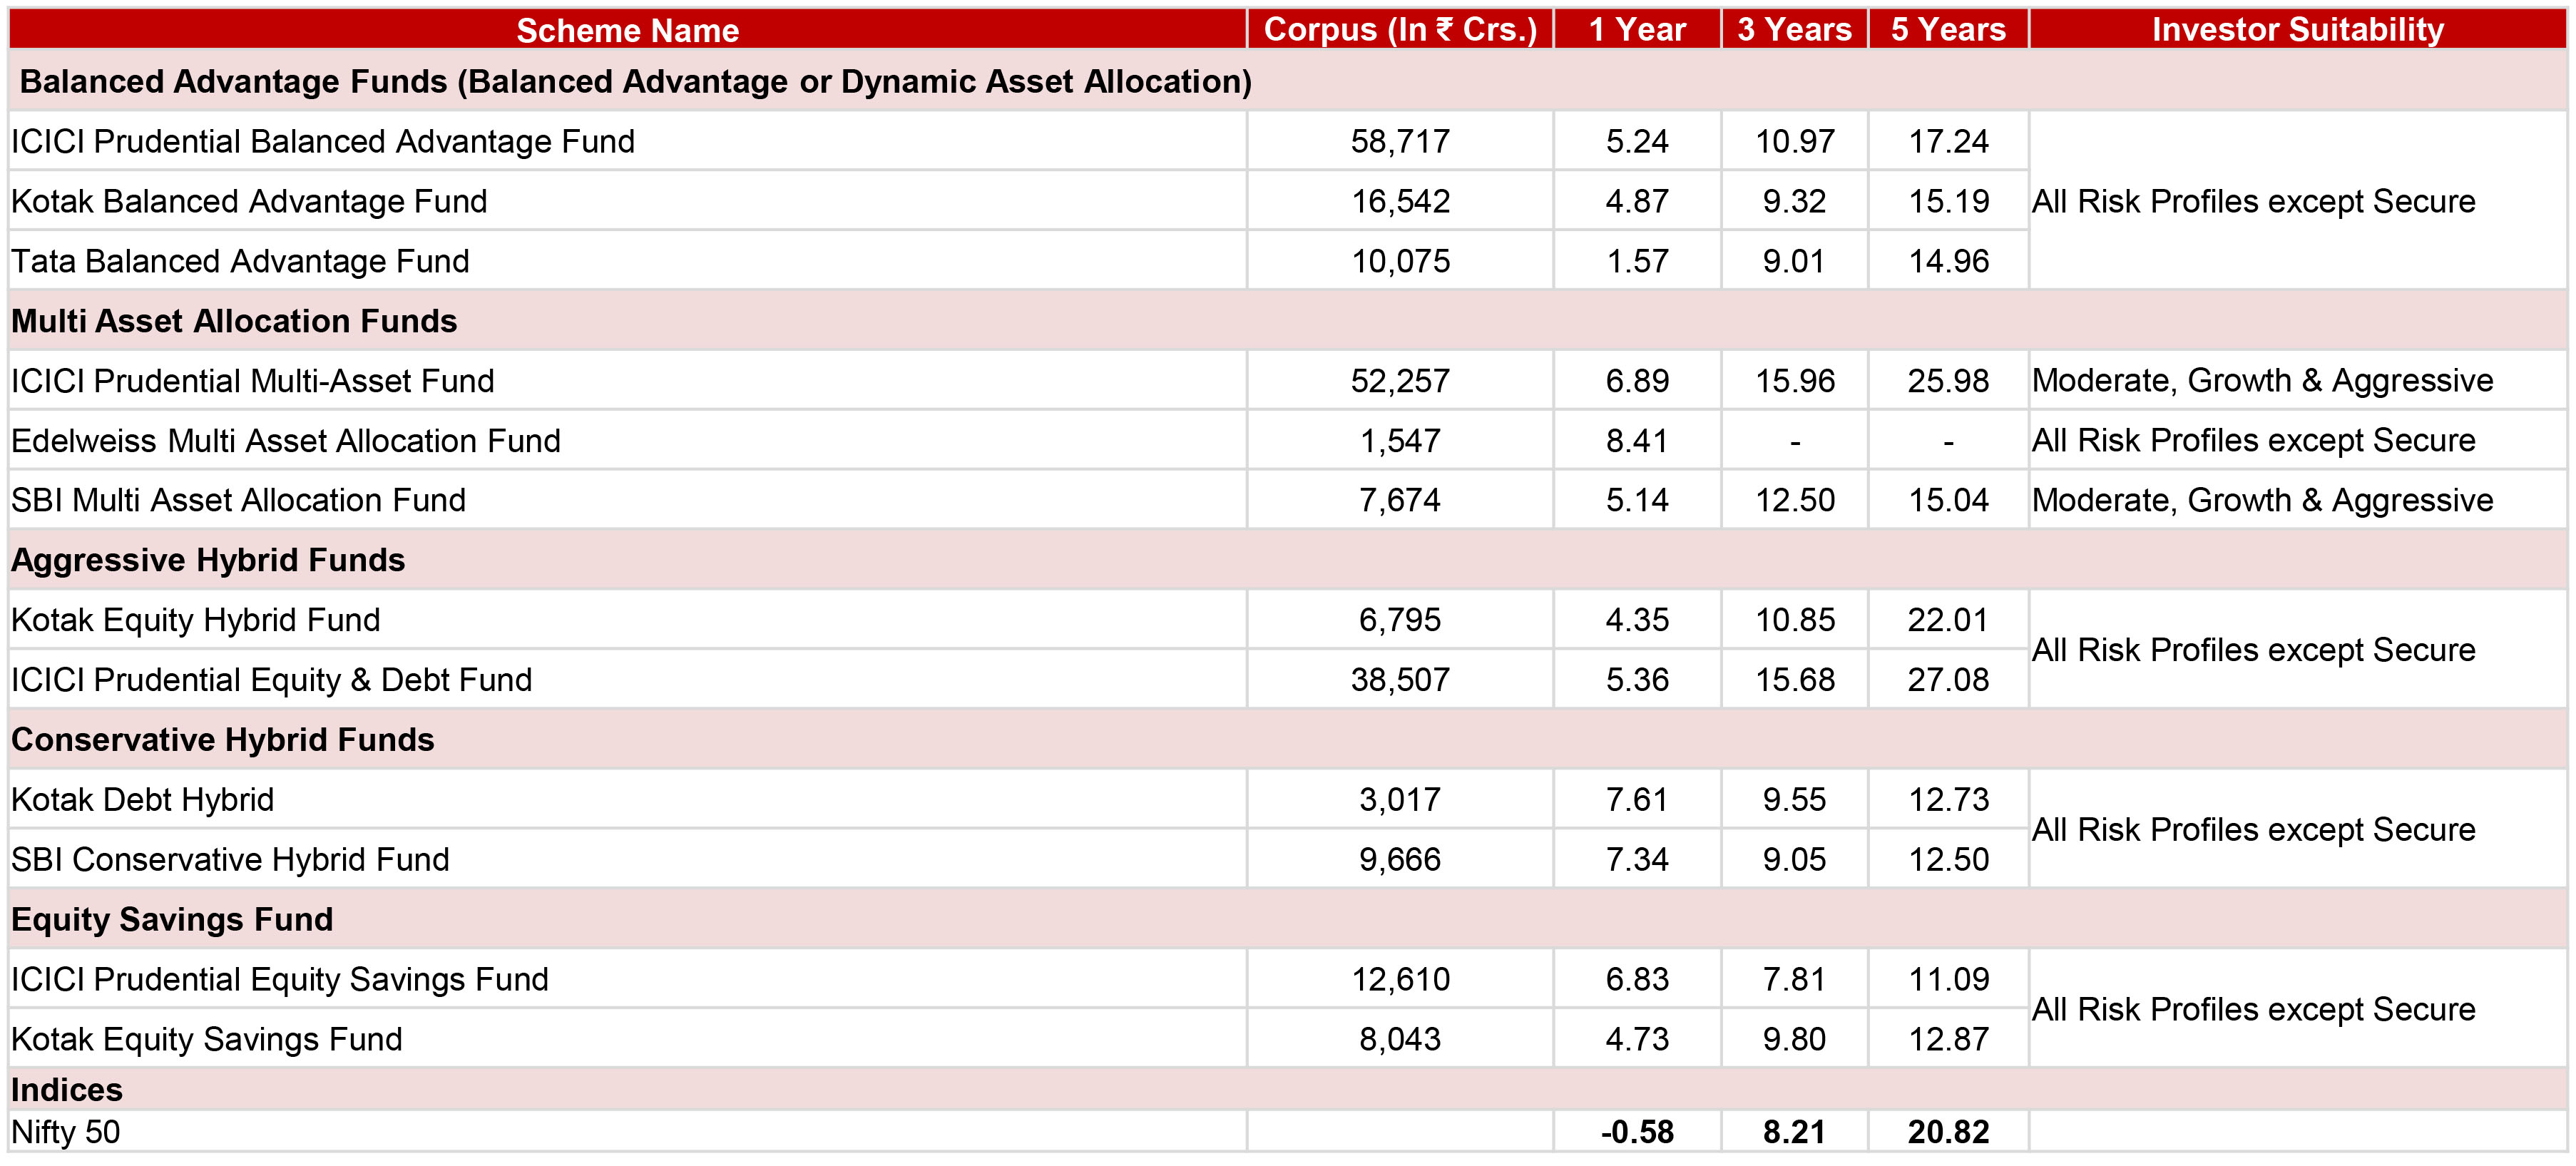Click the Conservative Hybrid Funds heading
This screenshot has width=2576, height=1166.
click(x=222, y=740)
